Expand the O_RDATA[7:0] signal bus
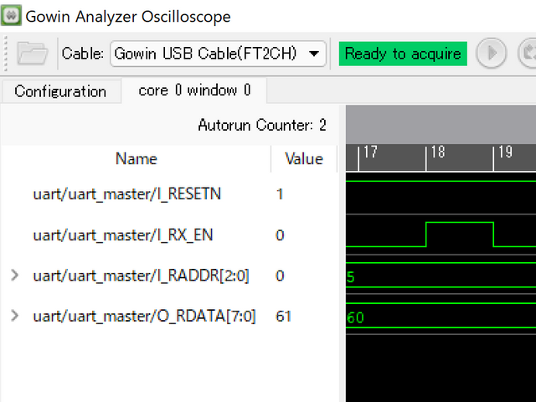 click(x=14, y=316)
